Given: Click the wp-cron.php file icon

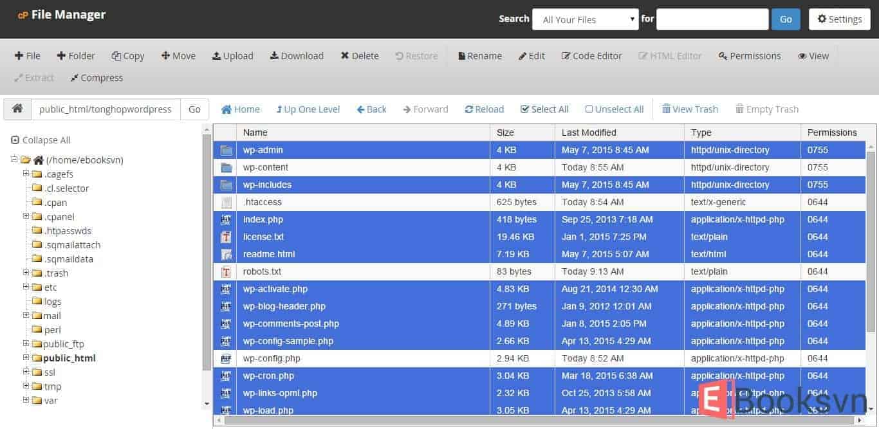Looking at the screenshot, I should 226,376.
